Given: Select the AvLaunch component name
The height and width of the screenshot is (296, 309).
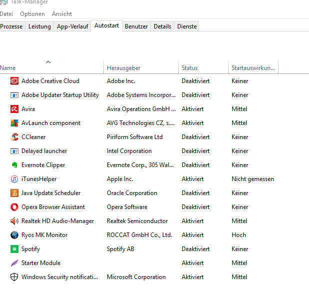Looking at the screenshot, I should (x=51, y=123).
